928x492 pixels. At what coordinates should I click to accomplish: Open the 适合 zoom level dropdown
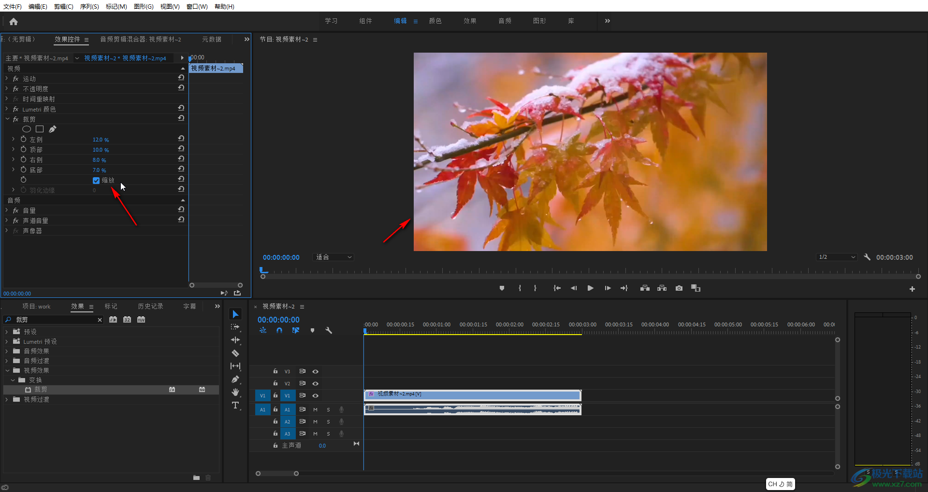(x=333, y=257)
